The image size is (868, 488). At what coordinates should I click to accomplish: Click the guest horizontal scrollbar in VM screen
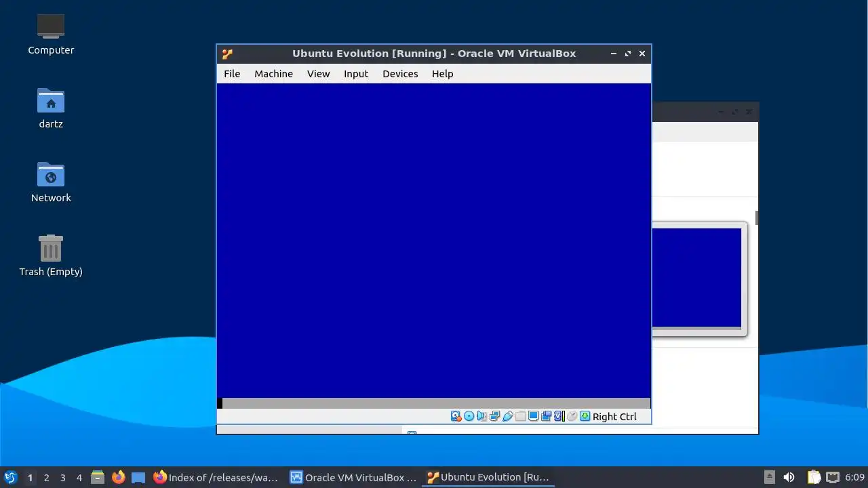(436, 403)
